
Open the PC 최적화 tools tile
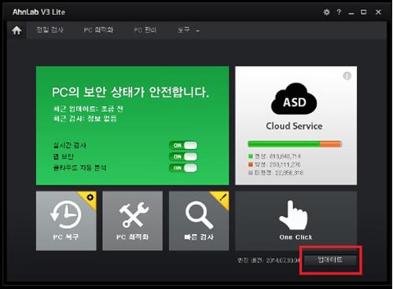(132, 221)
